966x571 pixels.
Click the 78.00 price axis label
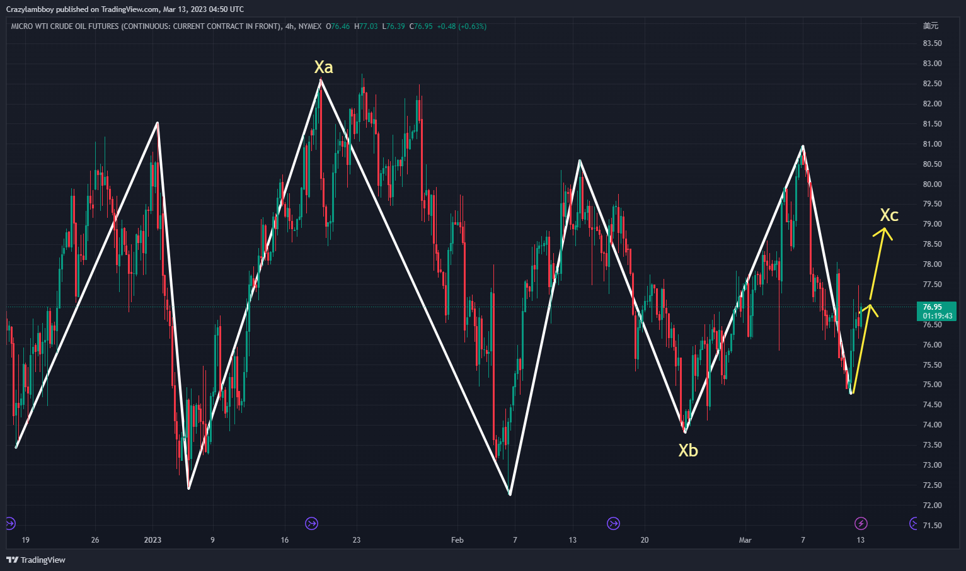tap(933, 264)
